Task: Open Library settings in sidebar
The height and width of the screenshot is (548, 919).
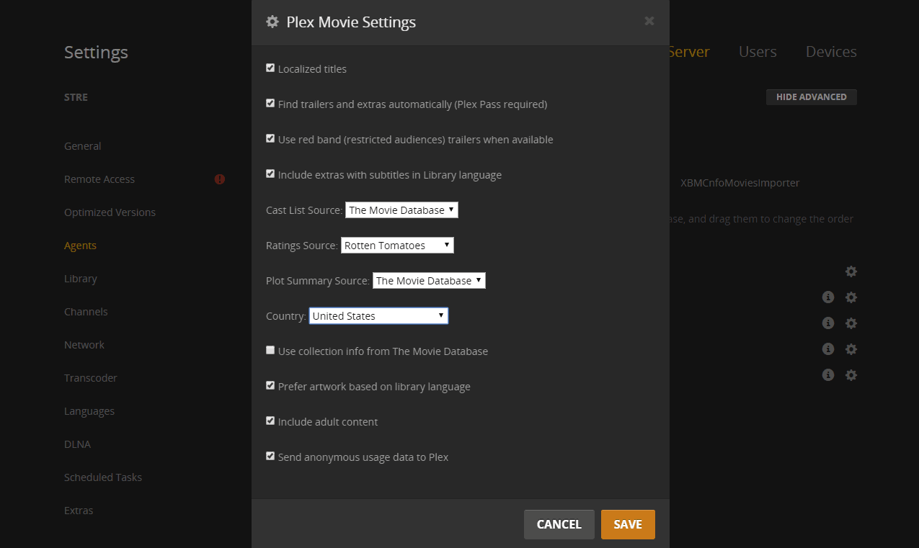Action: pyautogui.click(x=81, y=279)
